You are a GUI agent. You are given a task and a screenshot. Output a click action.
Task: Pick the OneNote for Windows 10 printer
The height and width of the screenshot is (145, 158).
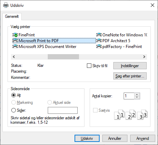pos(122,35)
